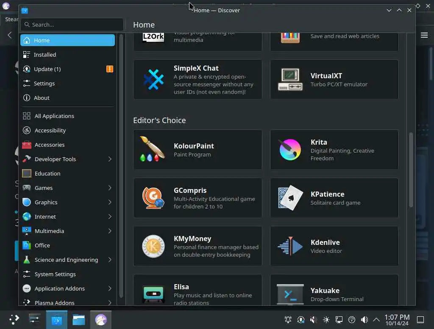Click the Office category icon
This screenshot has height=329, width=434.
(x=27, y=245)
